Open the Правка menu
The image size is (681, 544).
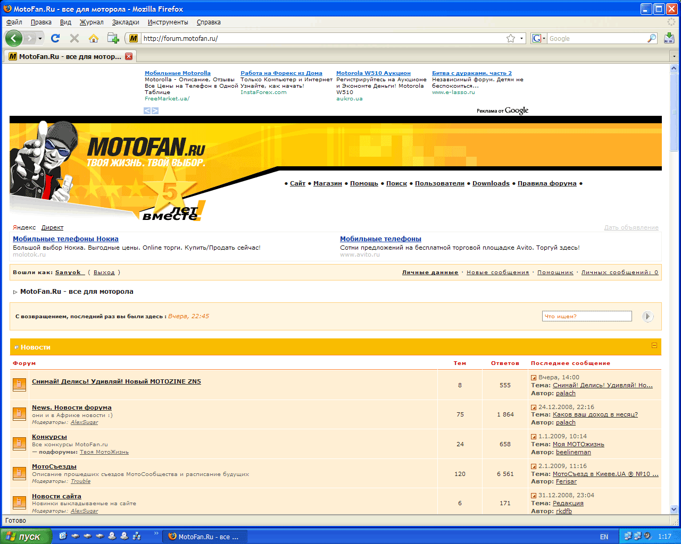coord(41,22)
